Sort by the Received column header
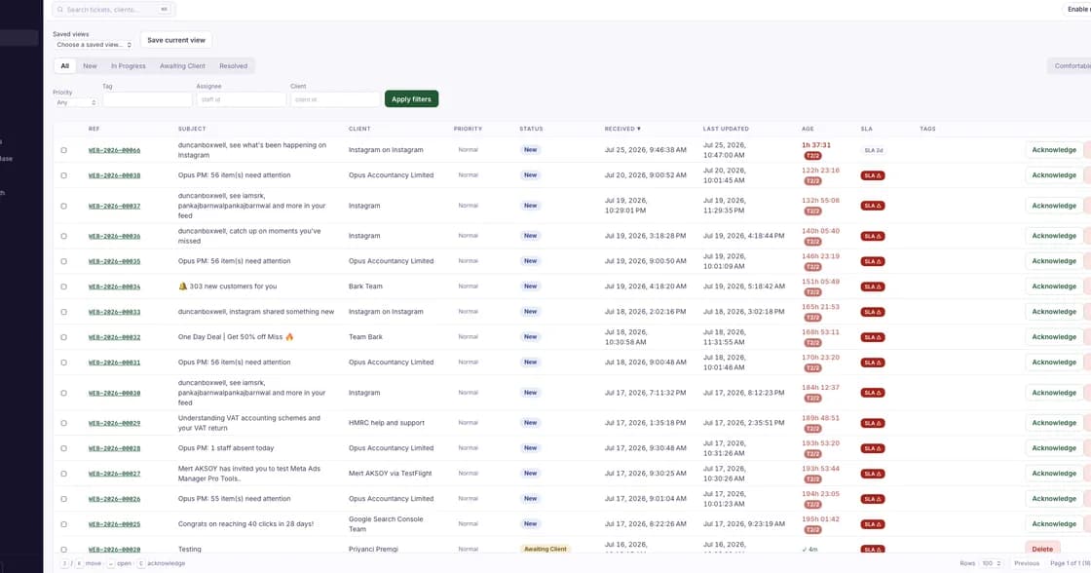Viewport: 1091px width, 573px height. pyautogui.click(x=622, y=129)
